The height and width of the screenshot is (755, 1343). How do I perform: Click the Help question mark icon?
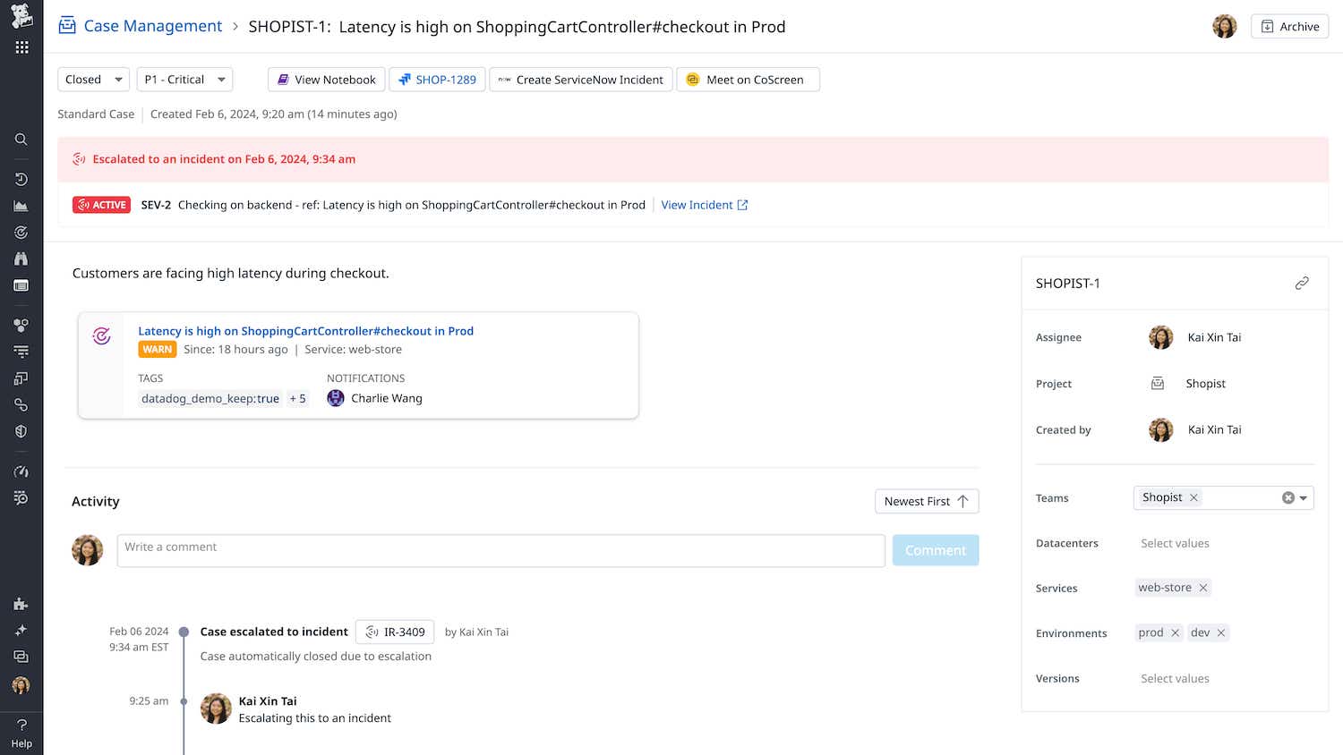click(21, 725)
